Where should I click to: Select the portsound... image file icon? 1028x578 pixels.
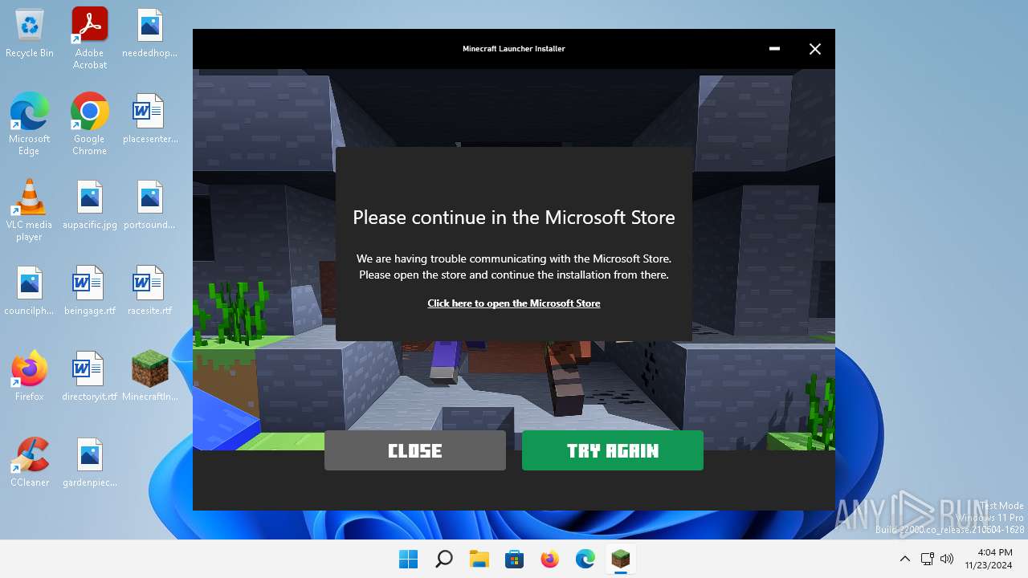pos(149,205)
